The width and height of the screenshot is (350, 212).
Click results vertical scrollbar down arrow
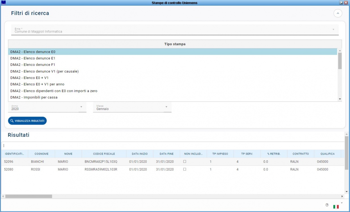(346, 191)
